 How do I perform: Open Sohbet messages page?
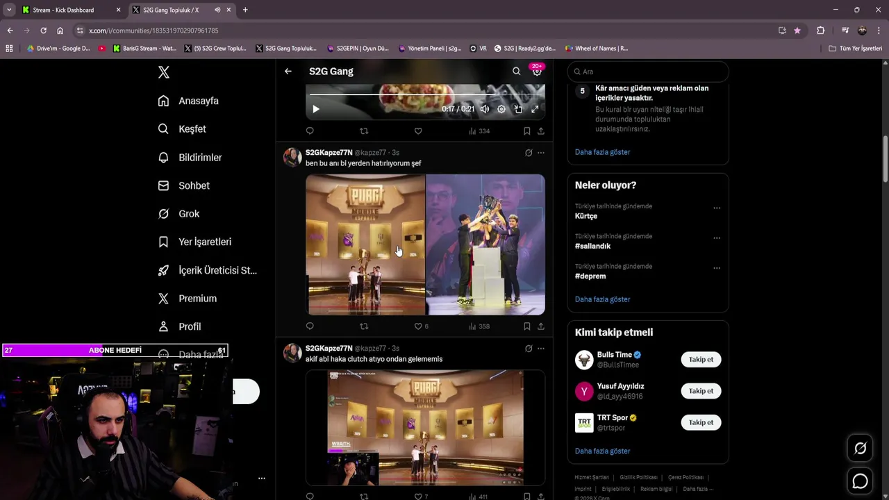pyautogui.click(x=183, y=185)
